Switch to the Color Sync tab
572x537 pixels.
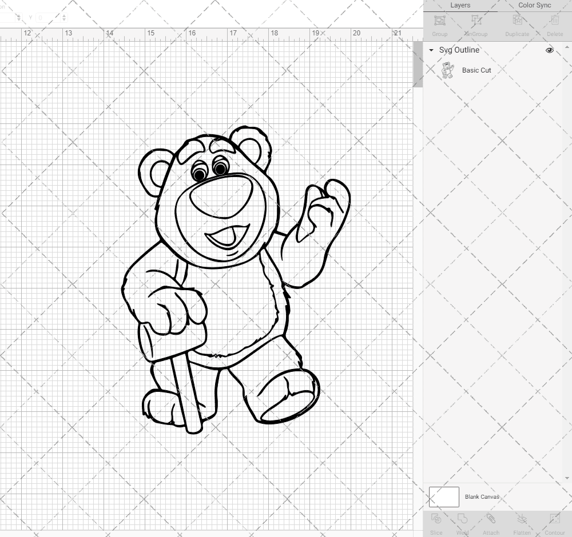(534, 5)
